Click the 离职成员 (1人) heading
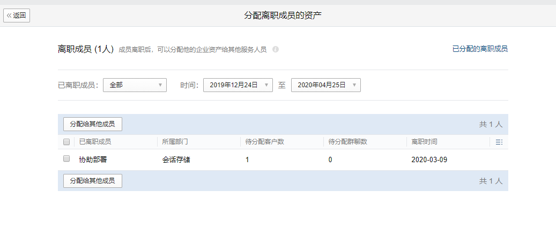 click(x=85, y=49)
